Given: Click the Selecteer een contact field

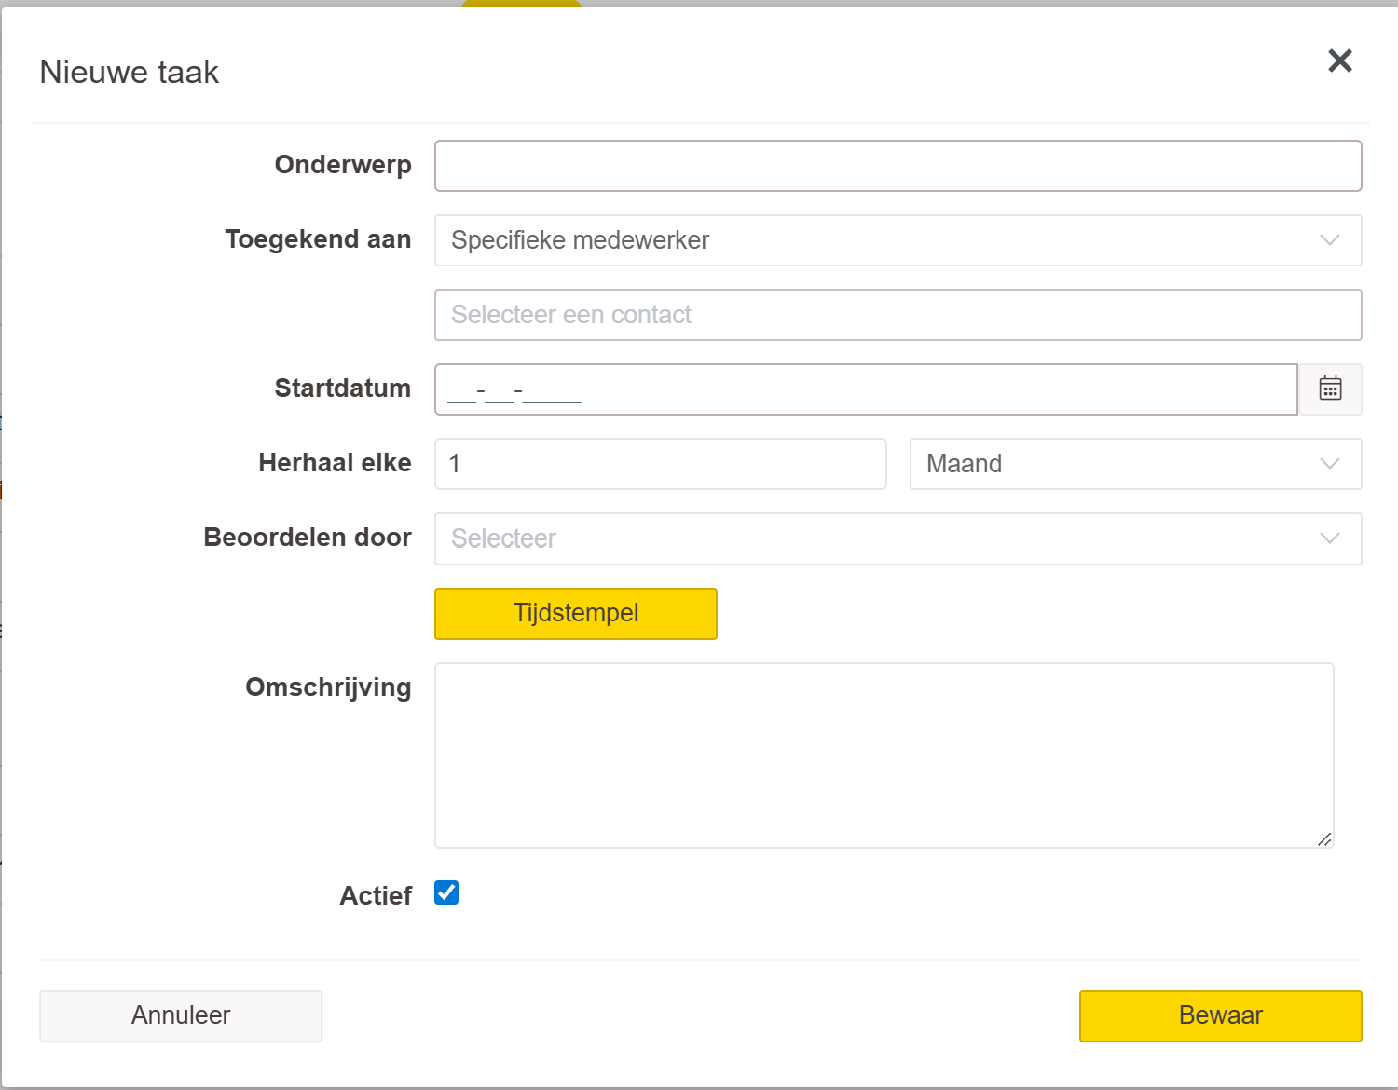Looking at the screenshot, I should click(x=898, y=315).
